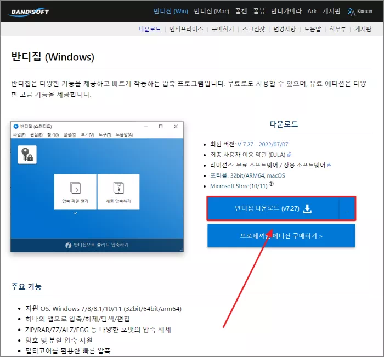Click 편집(E) menu in preview window
This screenshot has width=384, height=357.
36,135
